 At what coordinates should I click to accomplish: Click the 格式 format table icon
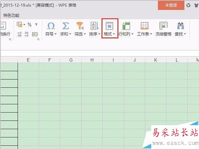coord(109,26)
